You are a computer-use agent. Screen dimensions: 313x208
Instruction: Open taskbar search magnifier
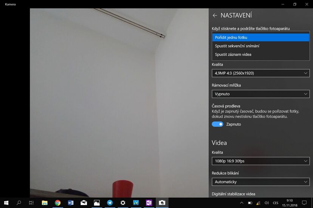pyautogui.click(x=19, y=203)
